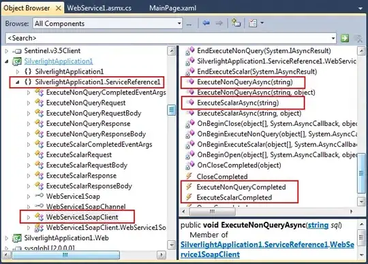Click the SilverlightApplication1 project icon

[x=17, y=61]
